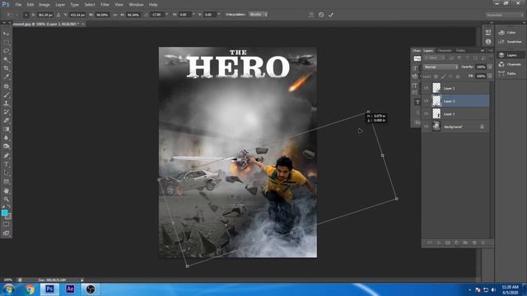The width and height of the screenshot is (527, 296).
Task: Select the Rectangle shape tool
Action: (6, 182)
